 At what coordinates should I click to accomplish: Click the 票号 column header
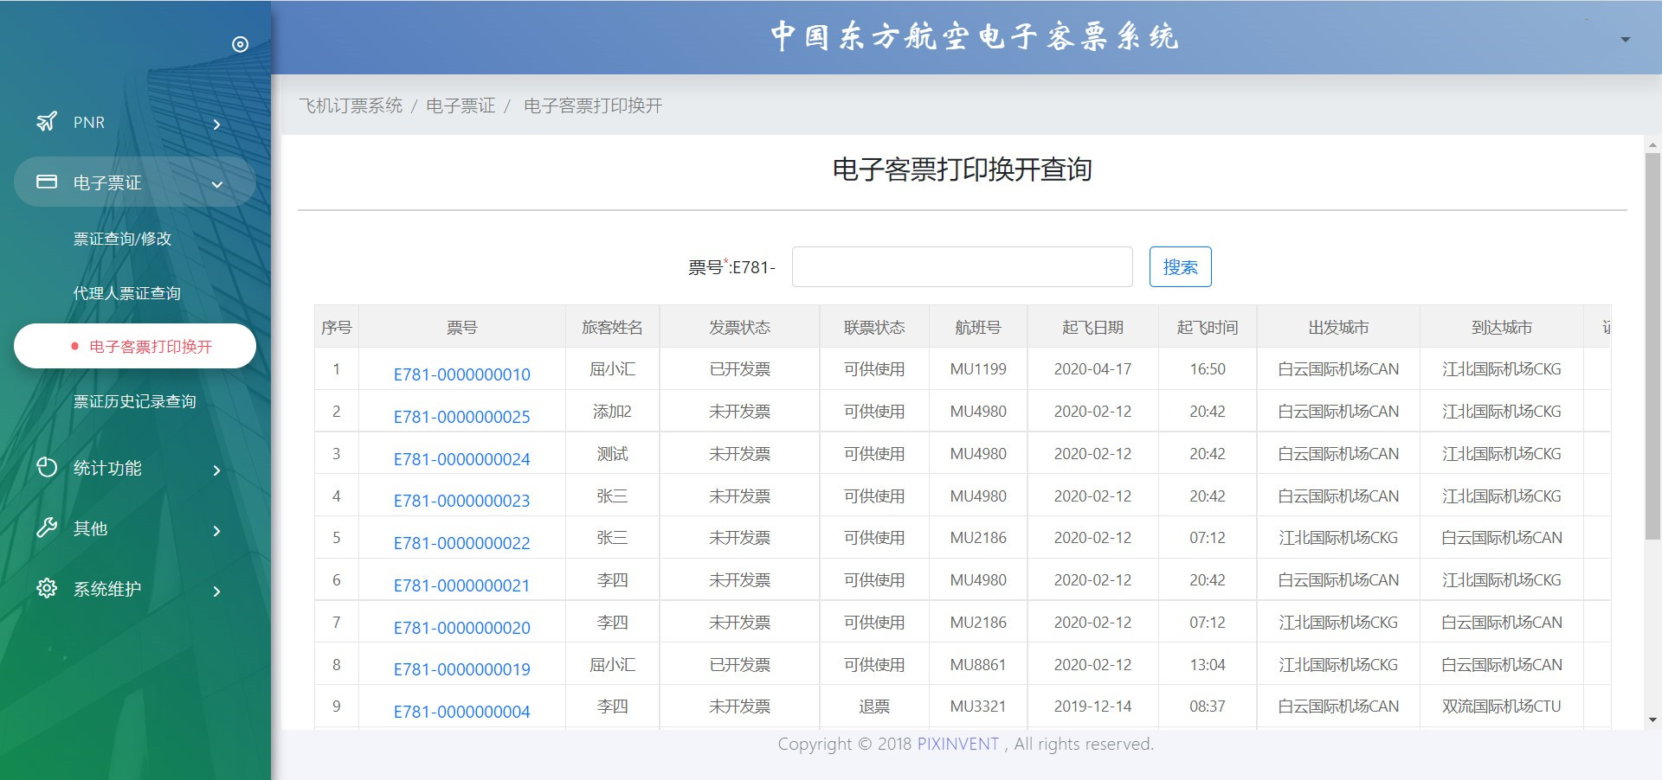coord(461,327)
